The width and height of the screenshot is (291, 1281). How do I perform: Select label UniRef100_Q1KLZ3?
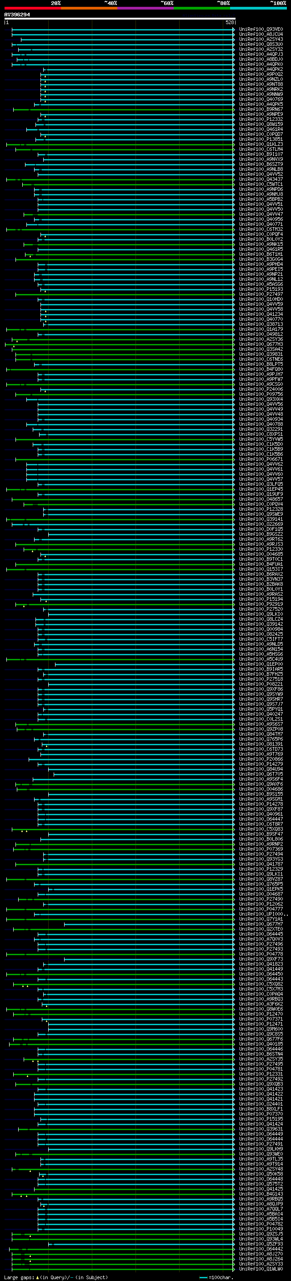coord(261,144)
